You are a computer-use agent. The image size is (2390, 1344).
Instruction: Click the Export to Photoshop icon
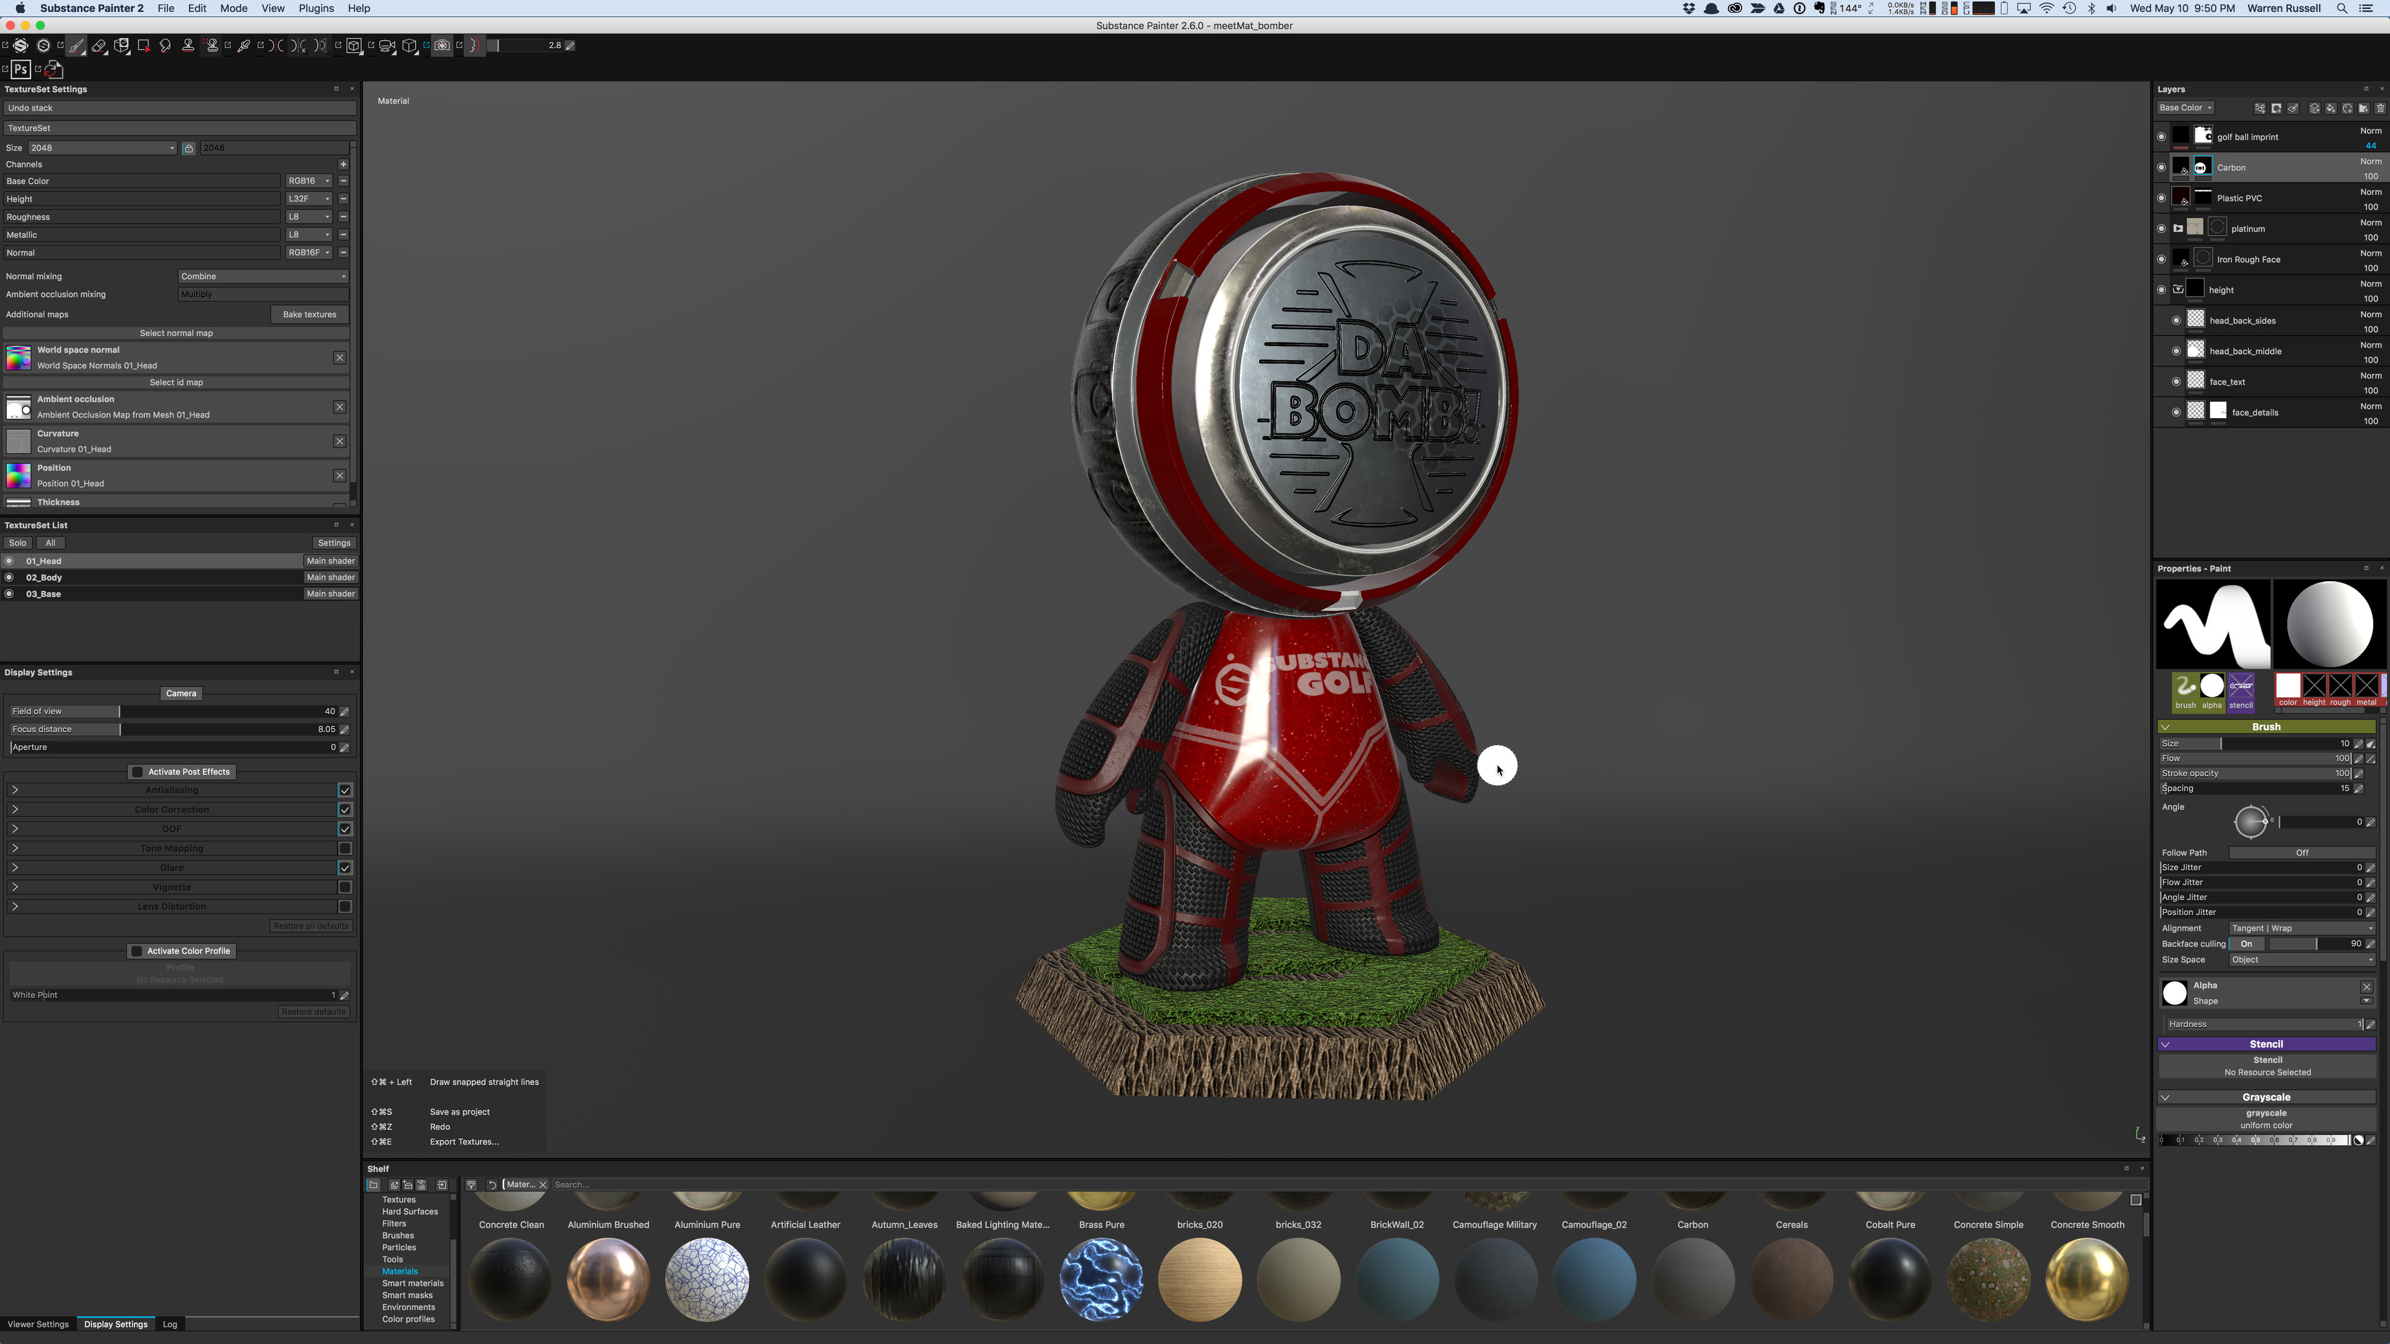click(x=21, y=70)
